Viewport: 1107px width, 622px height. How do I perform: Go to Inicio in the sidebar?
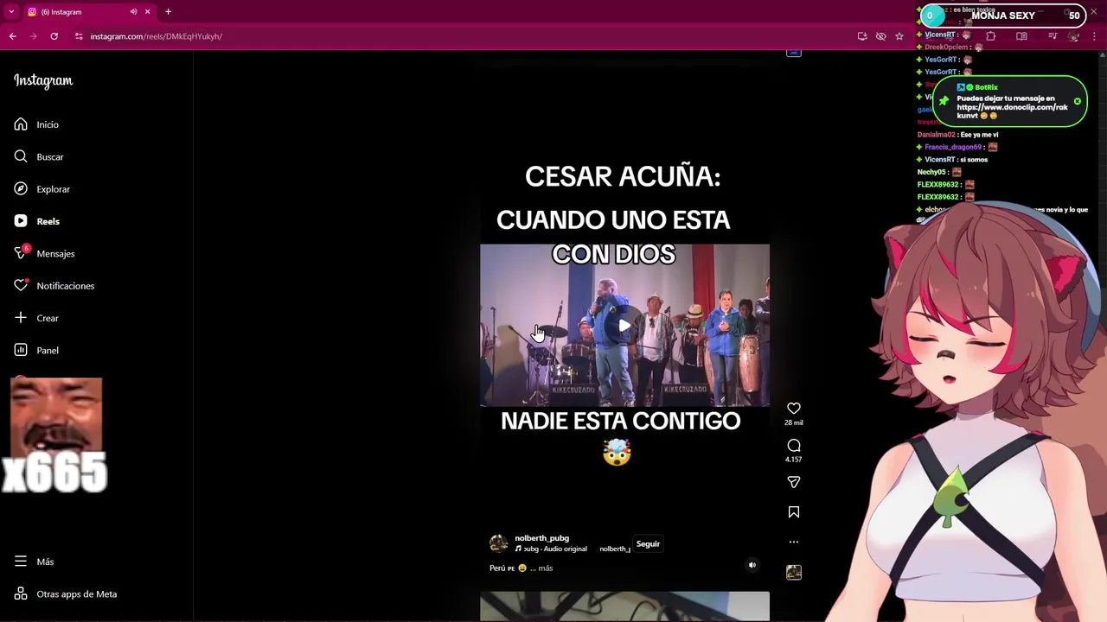pyautogui.click(x=36, y=124)
